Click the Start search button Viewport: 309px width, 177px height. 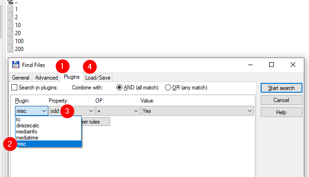click(x=281, y=88)
